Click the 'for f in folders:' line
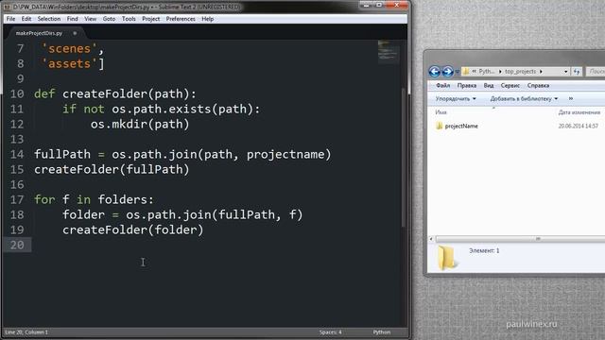Screen dimensions: 605x340 tap(94, 199)
